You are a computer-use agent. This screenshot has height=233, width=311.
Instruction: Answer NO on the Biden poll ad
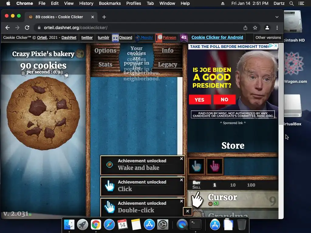(224, 100)
